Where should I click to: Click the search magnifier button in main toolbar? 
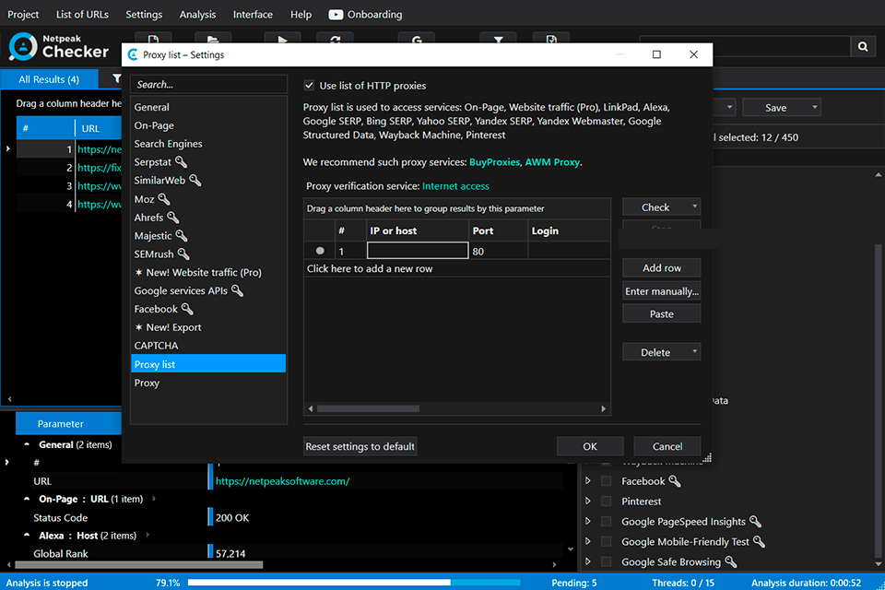pyautogui.click(x=863, y=46)
